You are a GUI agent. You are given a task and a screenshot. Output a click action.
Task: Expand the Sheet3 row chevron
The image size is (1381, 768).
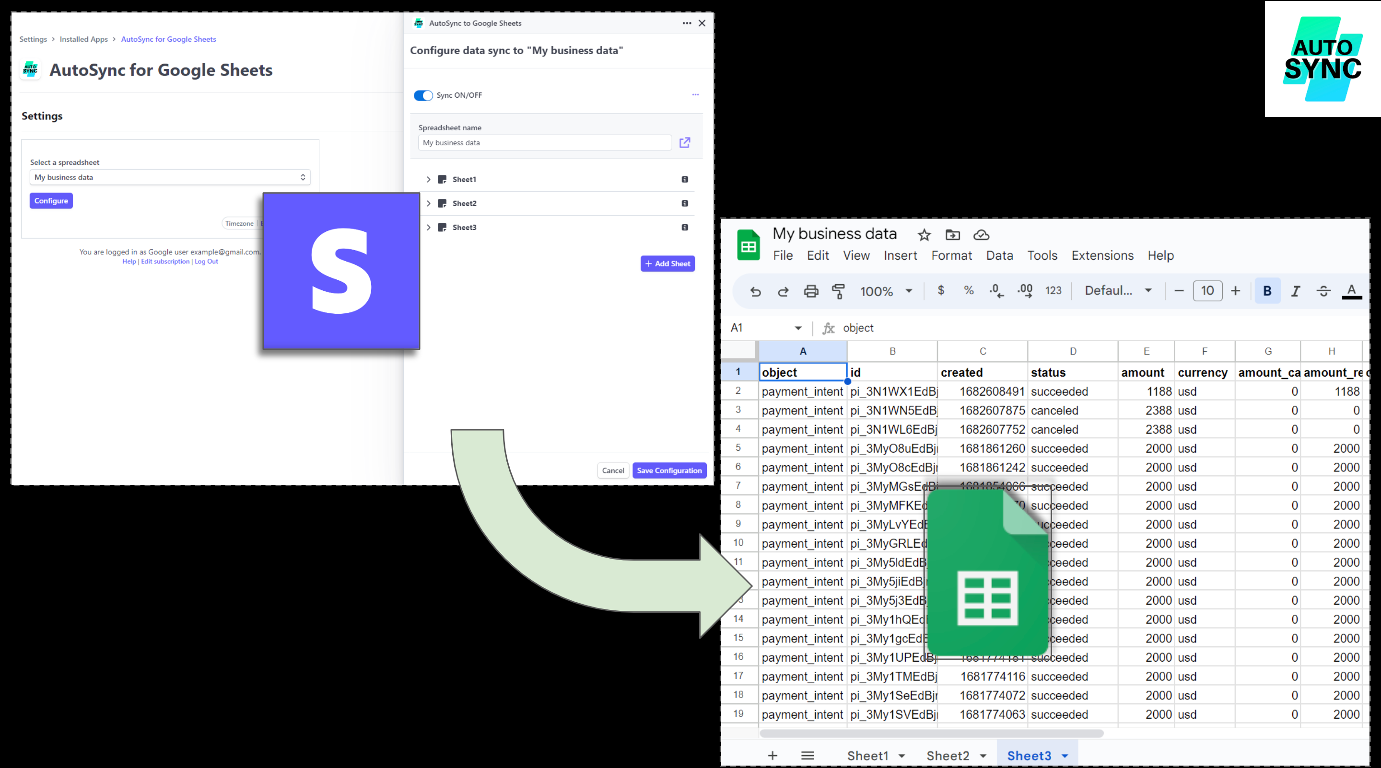click(x=428, y=228)
